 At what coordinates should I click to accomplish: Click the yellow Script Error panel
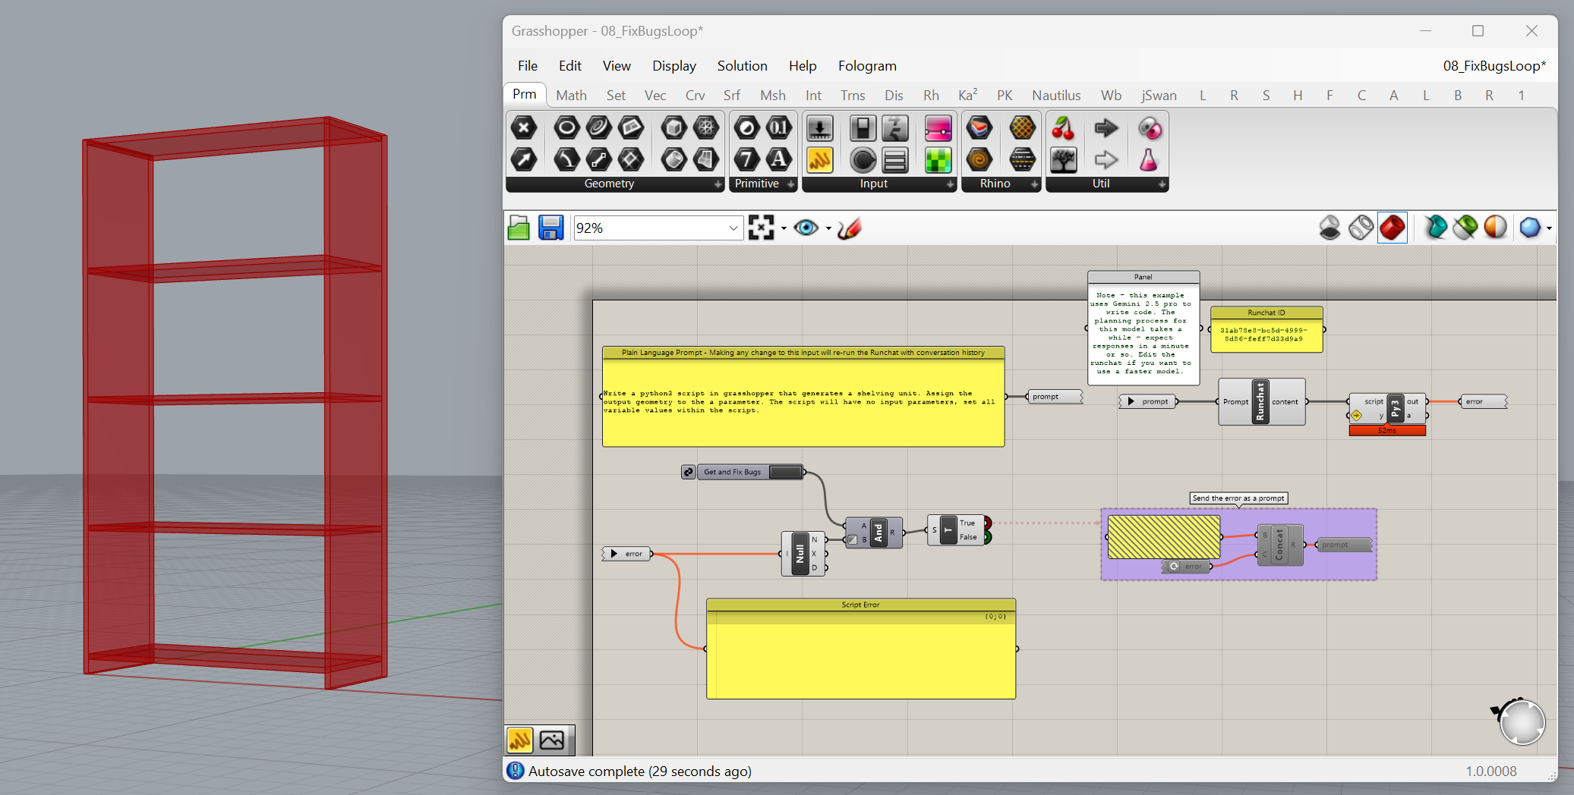point(860,654)
